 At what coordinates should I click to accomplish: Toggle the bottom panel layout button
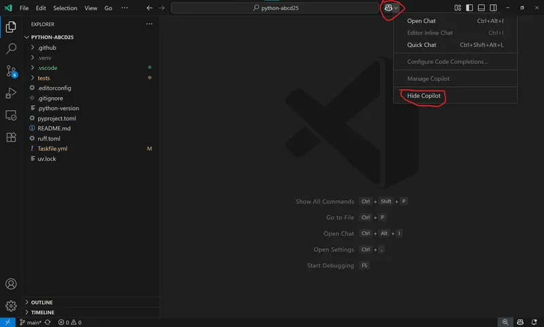481,7
